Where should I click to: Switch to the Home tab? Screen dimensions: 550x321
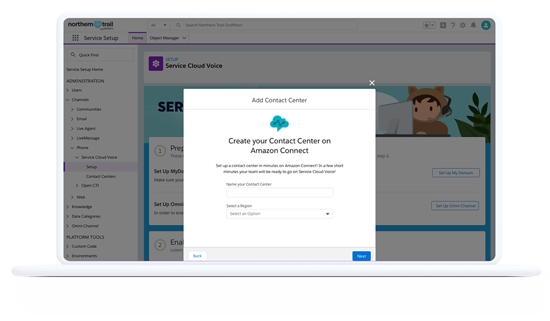pos(137,38)
